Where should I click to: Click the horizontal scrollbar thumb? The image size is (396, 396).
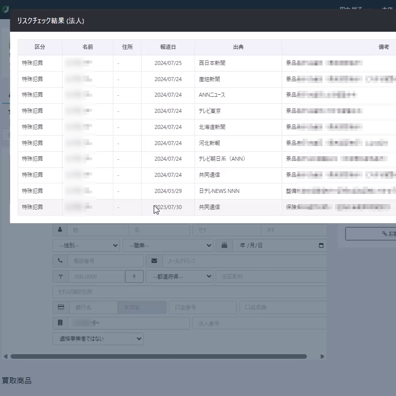point(159,356)
